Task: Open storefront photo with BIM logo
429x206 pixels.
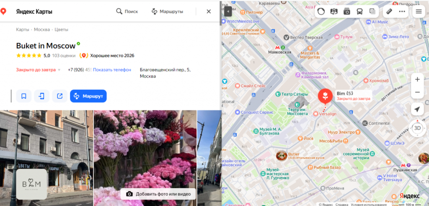Action: 46,158
